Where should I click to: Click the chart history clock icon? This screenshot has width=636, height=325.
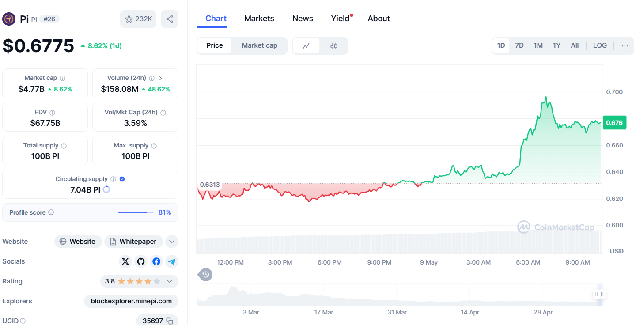pyautogui.click(x=205, y=275)
